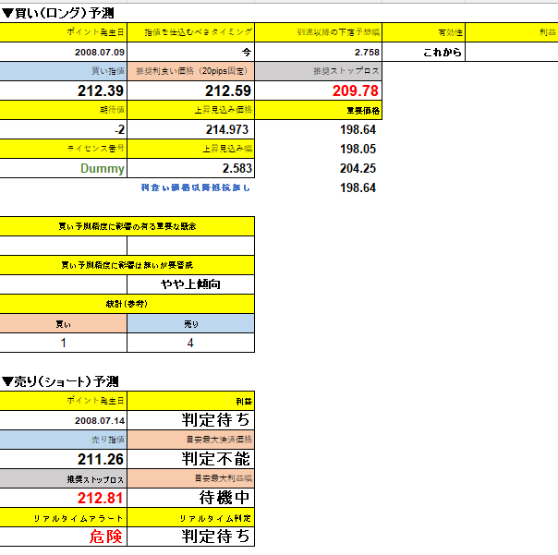Click the gray 推奨ストップロス header above 212.81
The height and width of the screenshot is (555, 558).
click(64, 479)
